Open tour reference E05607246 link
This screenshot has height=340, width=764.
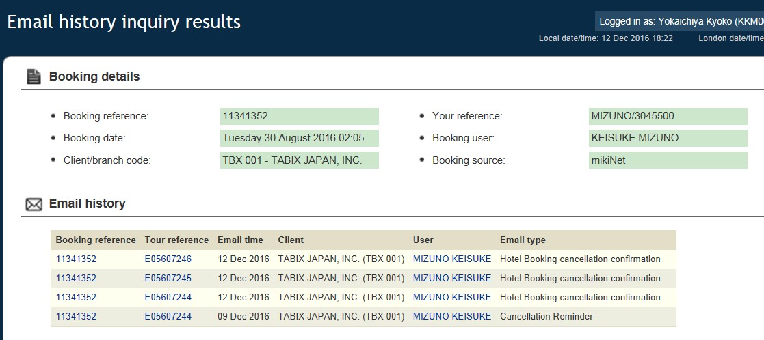click(168, 259)
